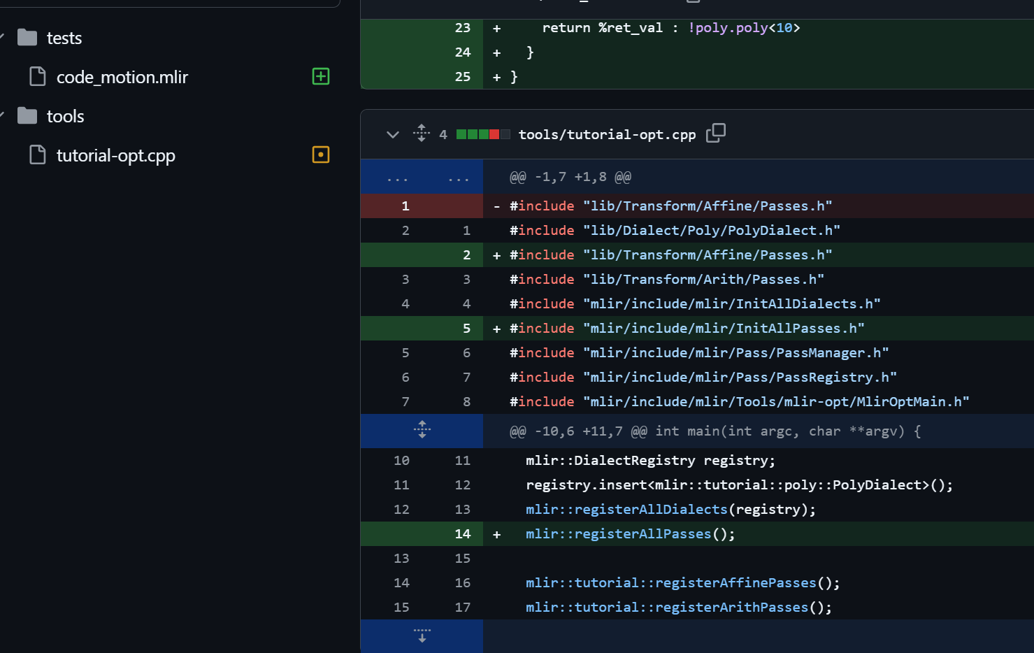Click the "@@ -10,6 +11,7 @@ int main" hunk header
The height and width of the screenshot is (653, 1034).
tap(715, 431)
